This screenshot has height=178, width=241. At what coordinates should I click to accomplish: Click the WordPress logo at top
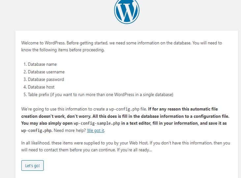pyautogui.click(x=127, y=11)
